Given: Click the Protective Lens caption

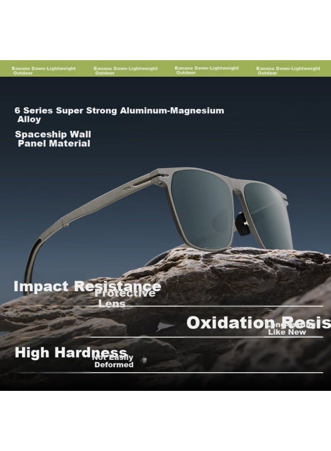Looking at the screenshot, I should coord(125,299).
